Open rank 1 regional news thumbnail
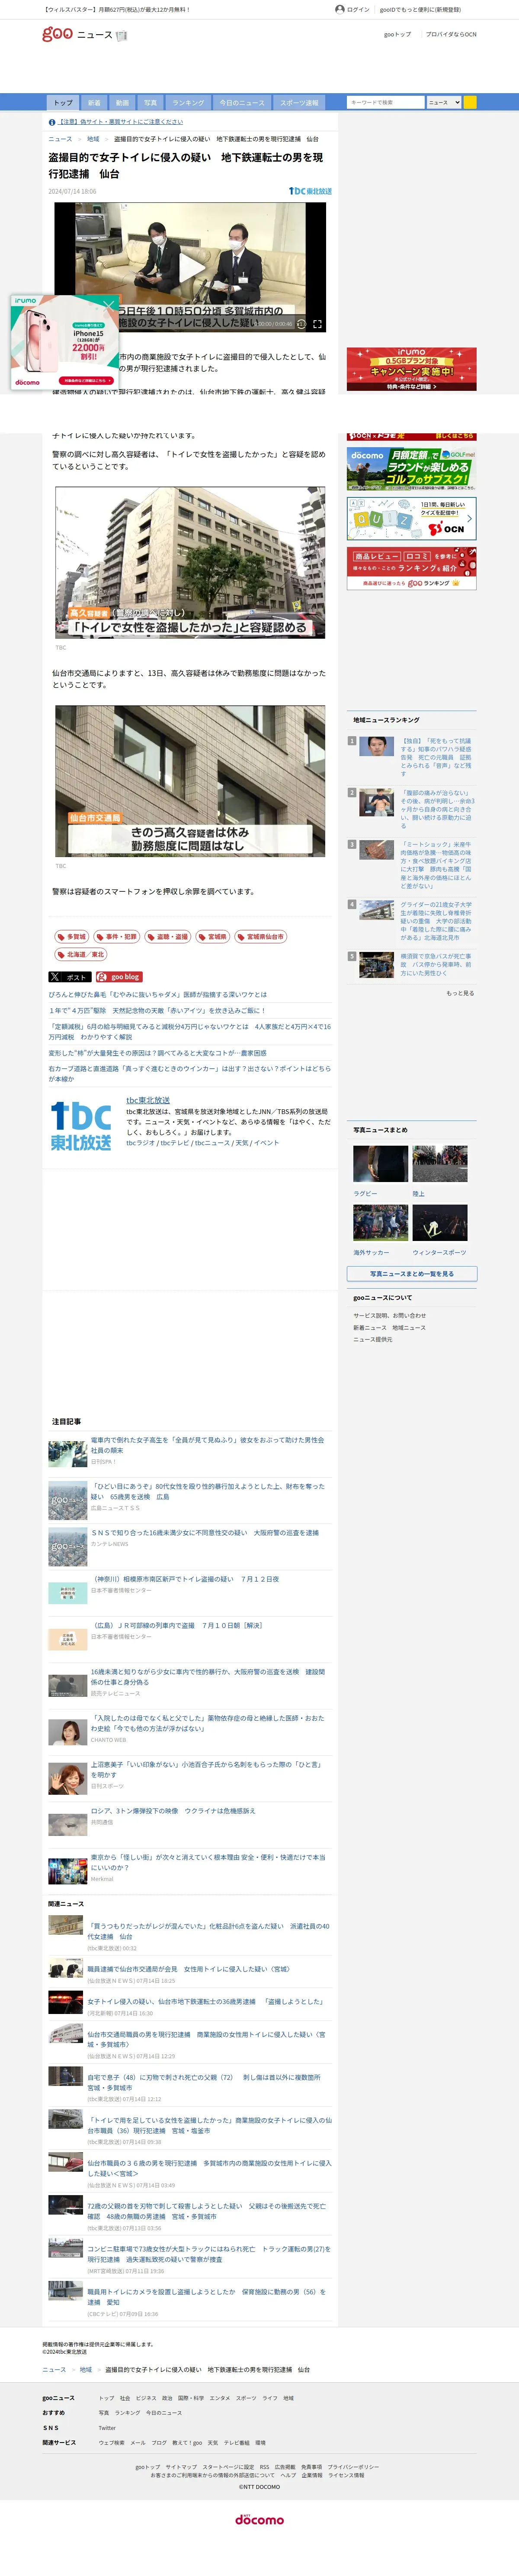This screenshot has width=519, height=2576. point(376,747)
